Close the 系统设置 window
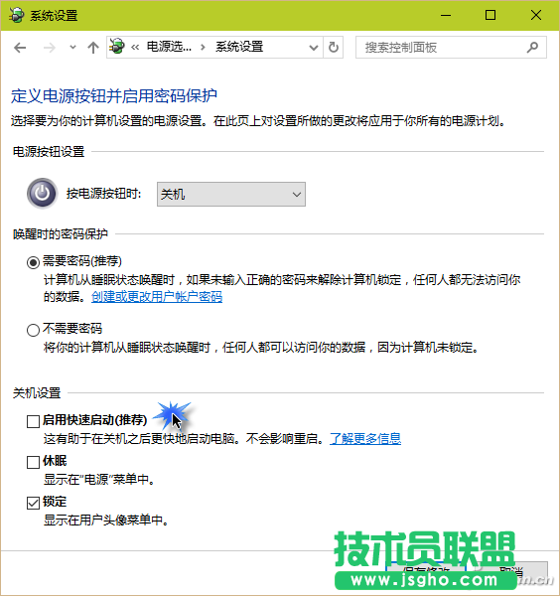 tap(536, 15)
